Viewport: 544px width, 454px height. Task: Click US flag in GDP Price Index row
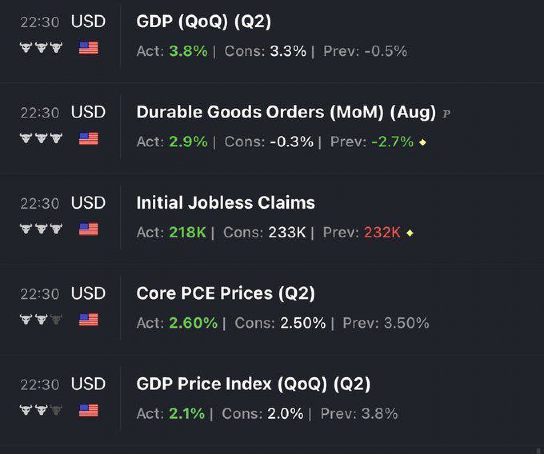tap(89, 410)
